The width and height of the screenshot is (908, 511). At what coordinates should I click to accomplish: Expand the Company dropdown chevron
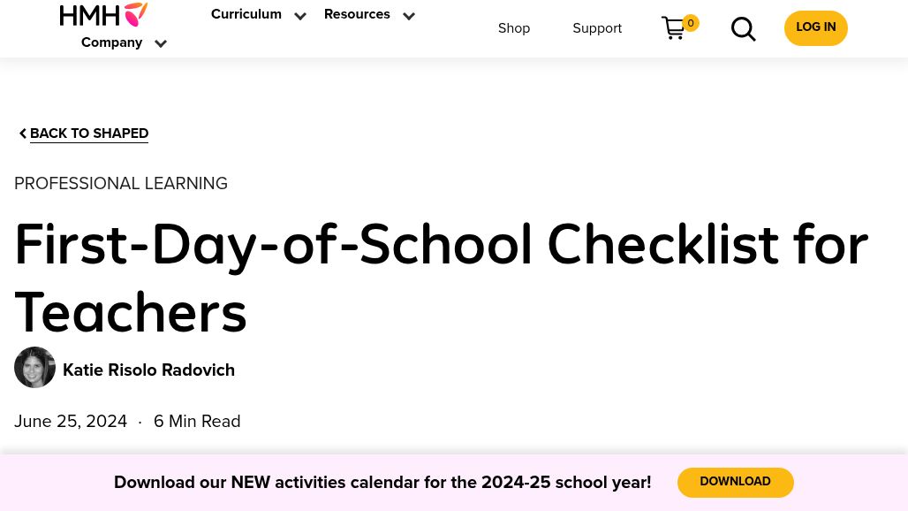161,44
